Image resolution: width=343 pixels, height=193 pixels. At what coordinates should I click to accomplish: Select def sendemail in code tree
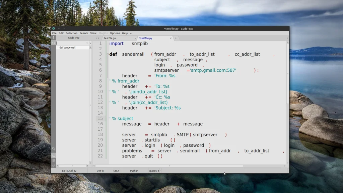click(x=67, y=48)
